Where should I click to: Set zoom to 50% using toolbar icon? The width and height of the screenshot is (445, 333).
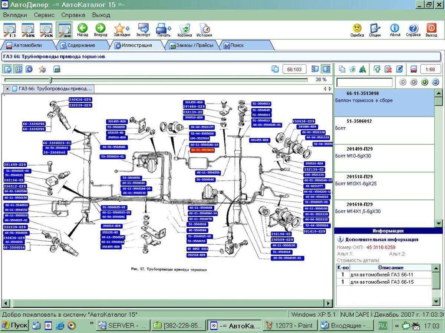(x=28, y=30)
